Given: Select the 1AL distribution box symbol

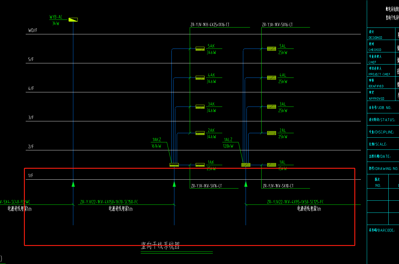Looking at the screenshot, I should (272, 165).
